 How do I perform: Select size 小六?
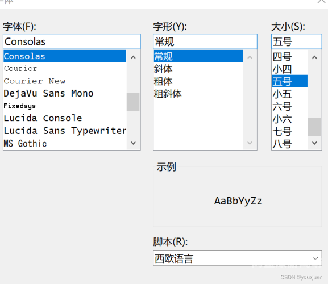click(x=290, y=119)
